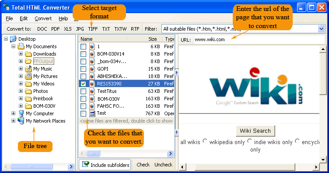Click the My Music folder icon
This screenshot has height=173, width=329.
[x=28, y=69]
